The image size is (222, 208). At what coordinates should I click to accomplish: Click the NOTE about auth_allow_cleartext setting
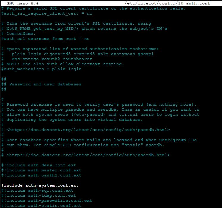tap(63, 64)
